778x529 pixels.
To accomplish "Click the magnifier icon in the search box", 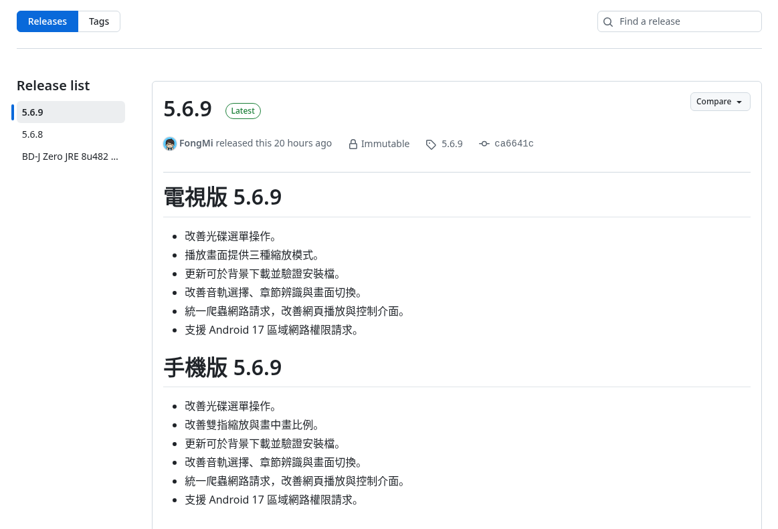I will pyautogui.click(x=608, y=22).
